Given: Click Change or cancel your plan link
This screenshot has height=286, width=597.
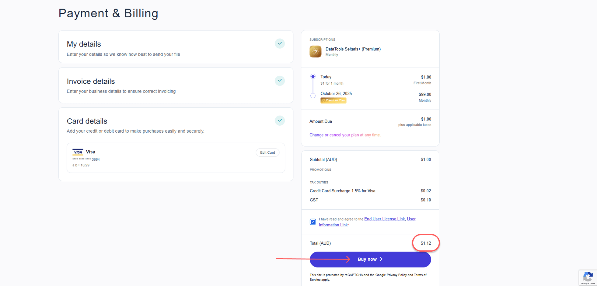Looking at the screenshot, I should pos(345,135).
